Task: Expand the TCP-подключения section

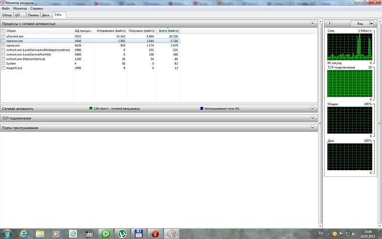Action: [x=312, y=118]
